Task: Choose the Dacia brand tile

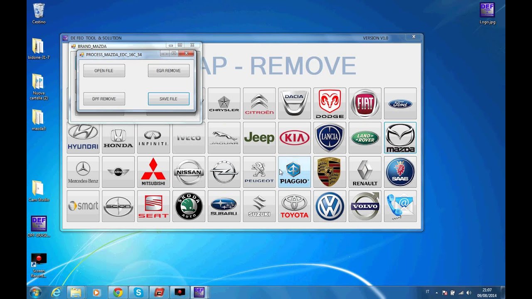Action: tap(294, 103)
